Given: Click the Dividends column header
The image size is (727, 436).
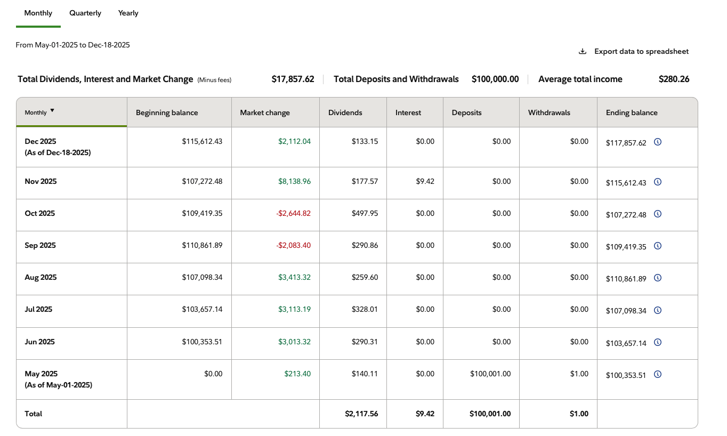Looking at the screenshot, I should [x=345, y=113].
